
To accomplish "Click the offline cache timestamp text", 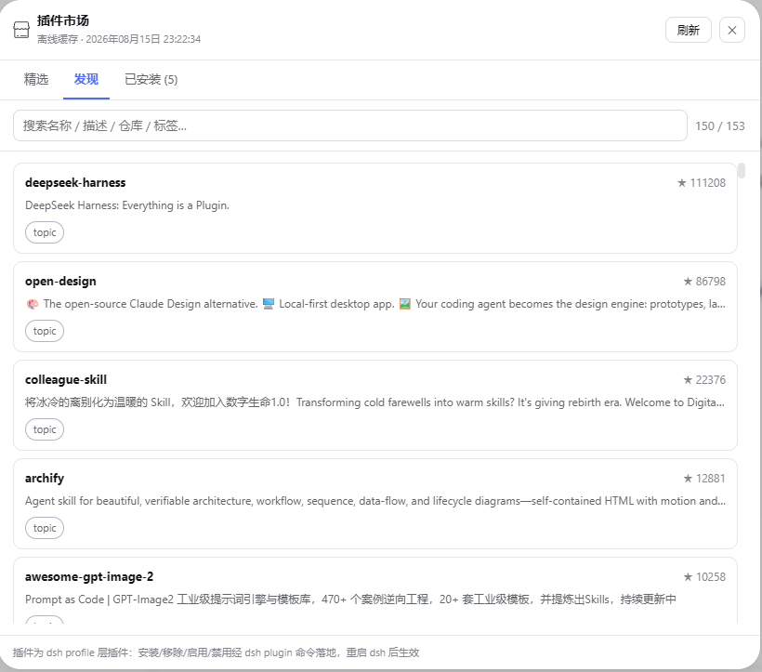I will tap(119, 40).
